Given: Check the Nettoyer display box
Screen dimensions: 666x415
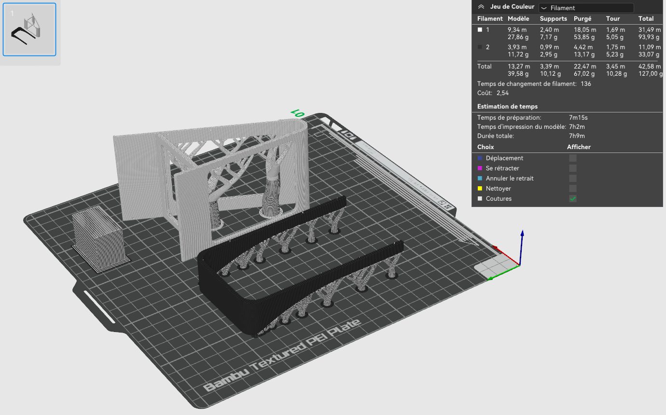Looking at the screenshot, I should [x=573, y=189].
